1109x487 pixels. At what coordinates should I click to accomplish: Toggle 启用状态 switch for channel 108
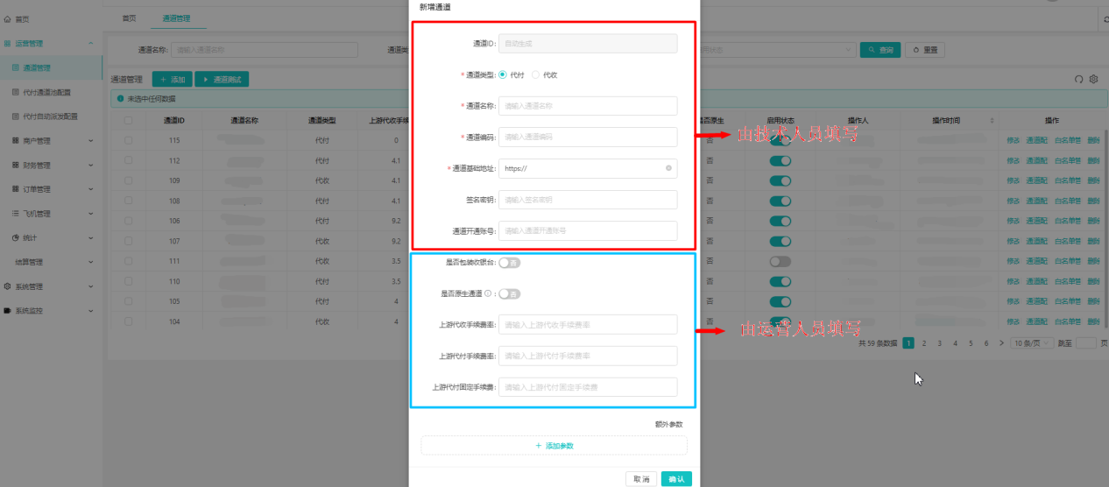click(x=780, y=201)
